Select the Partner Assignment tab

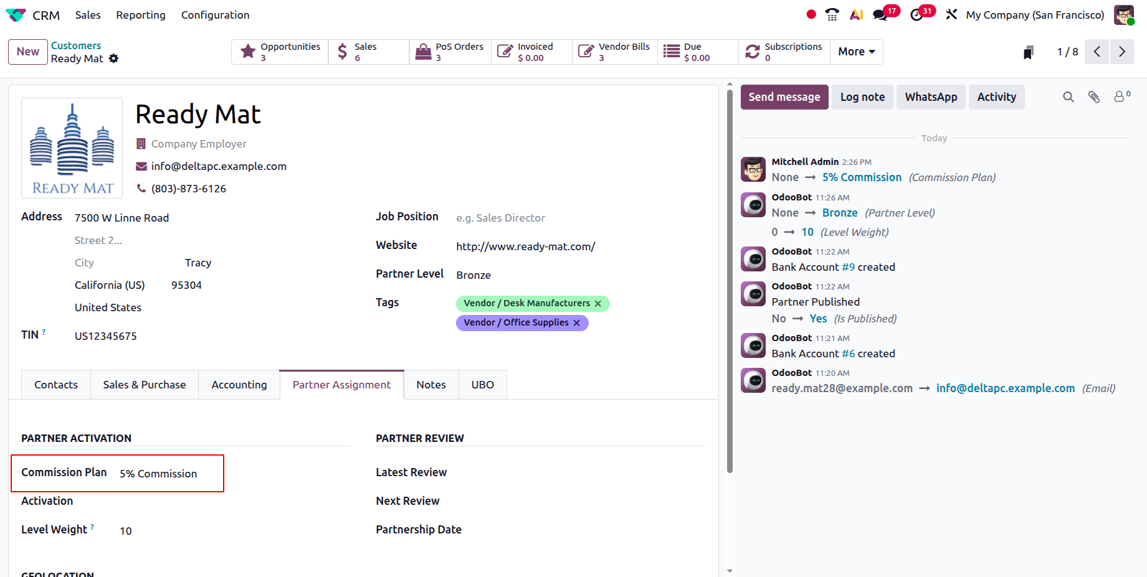[x=342, y=385]
